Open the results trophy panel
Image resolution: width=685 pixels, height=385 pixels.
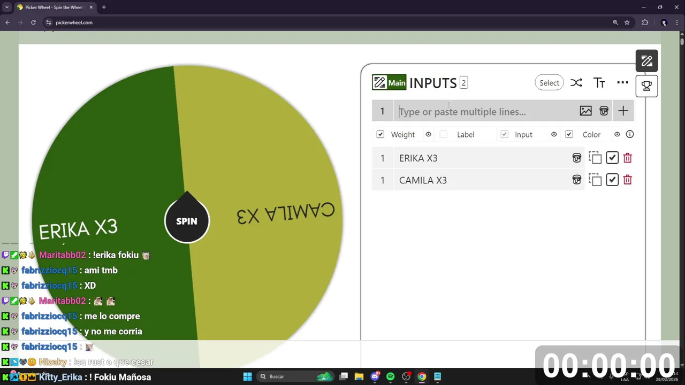[x=646, y=86]
